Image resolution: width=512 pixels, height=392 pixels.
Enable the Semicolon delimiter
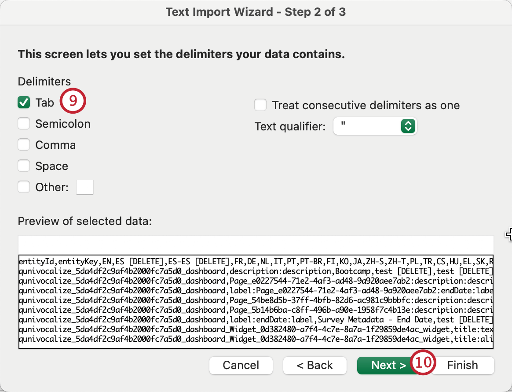coord(24,123)
